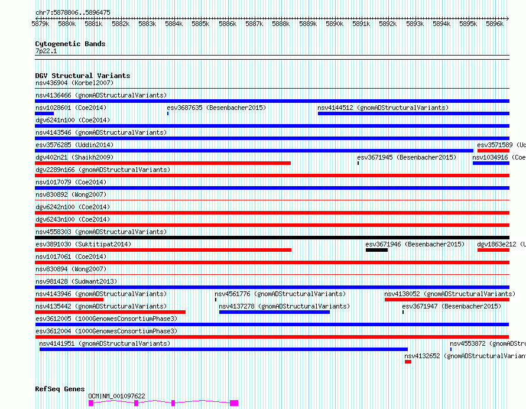
Task: Click nsv4137278 gnomAD variant label
Action: point(284,306)
